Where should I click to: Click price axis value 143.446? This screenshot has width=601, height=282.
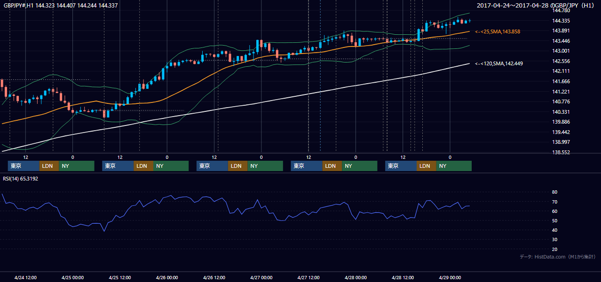pyautogui.click(x=561, y=41)
